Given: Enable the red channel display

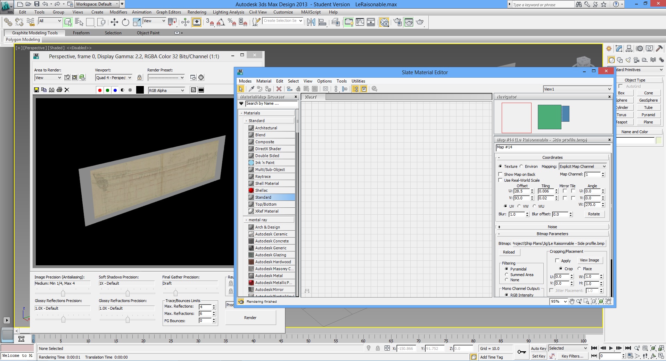Looking at the screenshot, I should click(x=100, y=90).
